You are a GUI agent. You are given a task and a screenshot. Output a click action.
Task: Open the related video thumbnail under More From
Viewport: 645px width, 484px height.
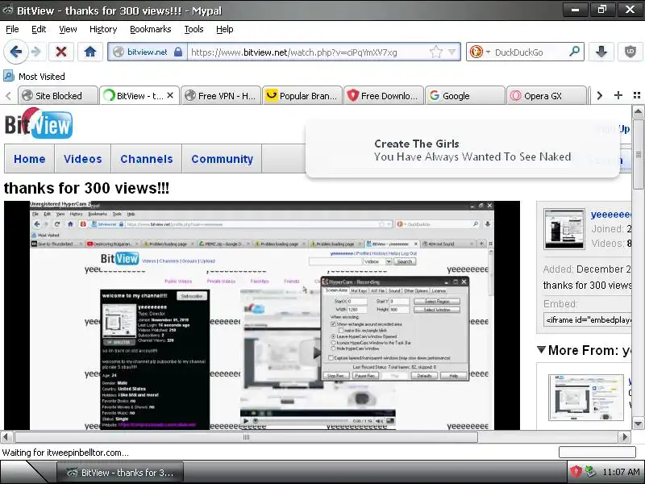(x=586, y=398)
